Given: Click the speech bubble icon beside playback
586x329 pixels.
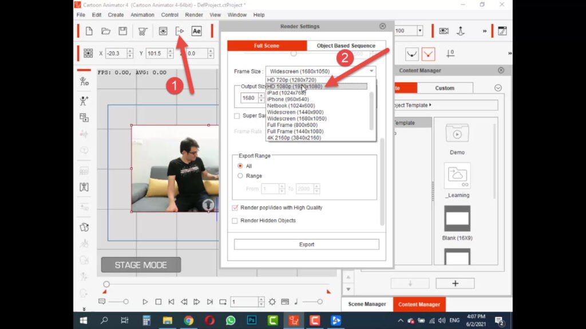Looking at the screenshot, I should [102, 302].
